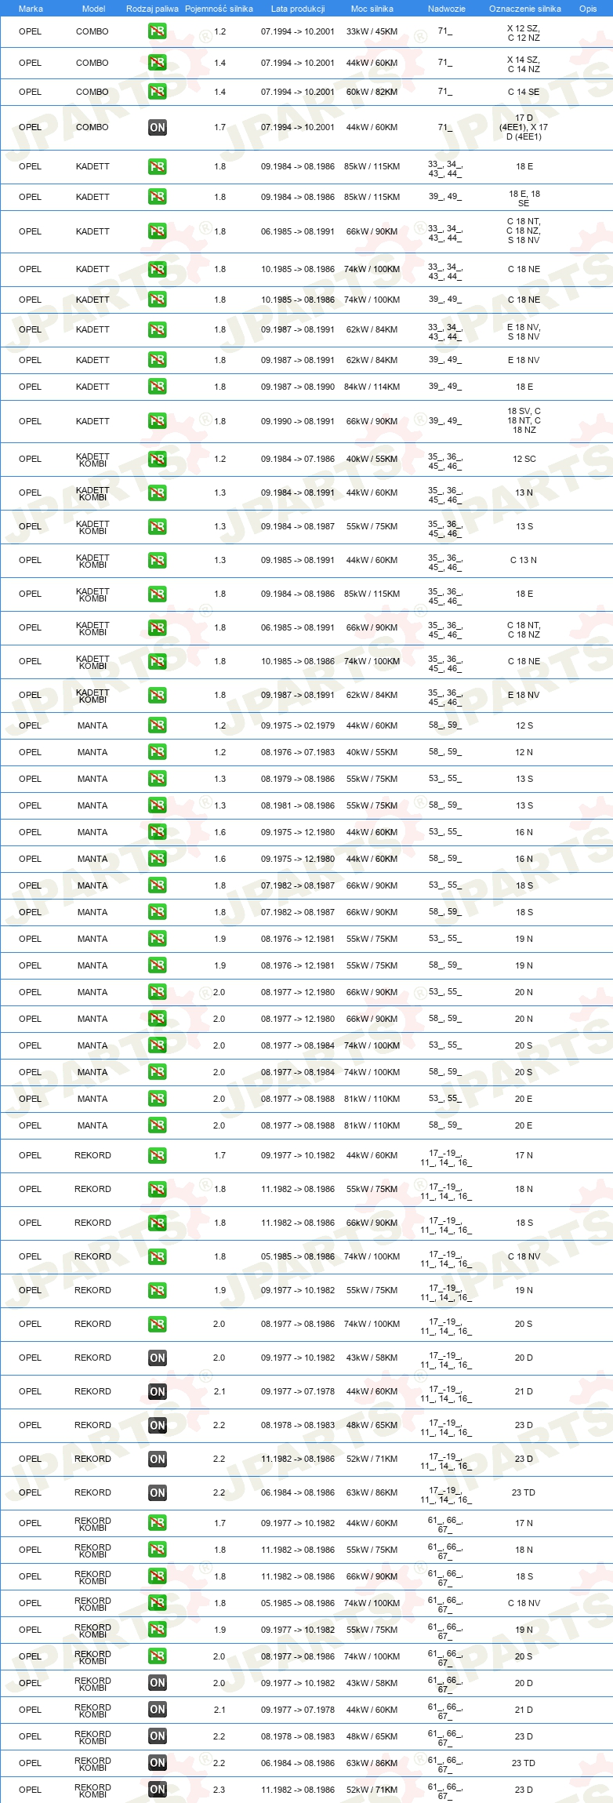Click petrol icon in KADETT KOMBI C 13 N row
Viewport: 613px width, 1803px height.
point(158,560)
